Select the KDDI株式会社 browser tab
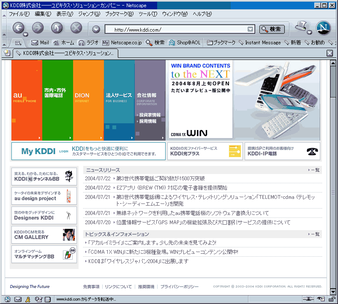Viewport: 338px width, 304px height. (65, 53)
